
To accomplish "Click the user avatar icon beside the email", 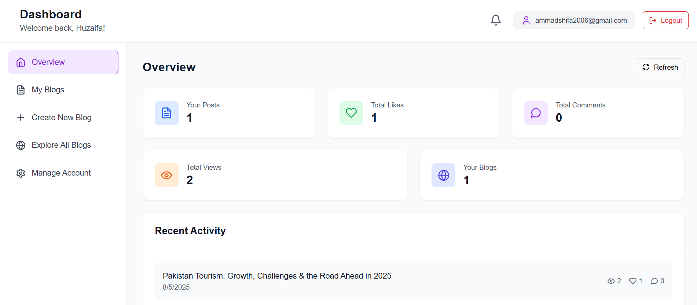I will pos(526,20).
